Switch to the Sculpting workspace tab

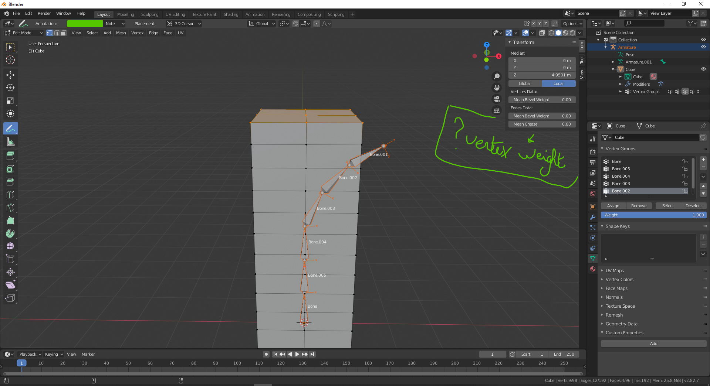[150, 14]
